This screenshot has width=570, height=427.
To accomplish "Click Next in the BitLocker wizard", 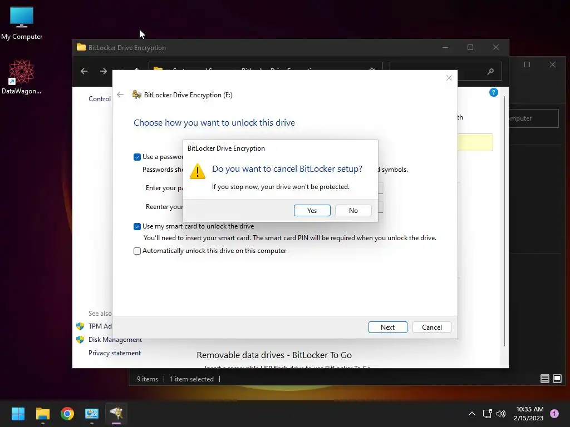I will (x=387, y=327).
